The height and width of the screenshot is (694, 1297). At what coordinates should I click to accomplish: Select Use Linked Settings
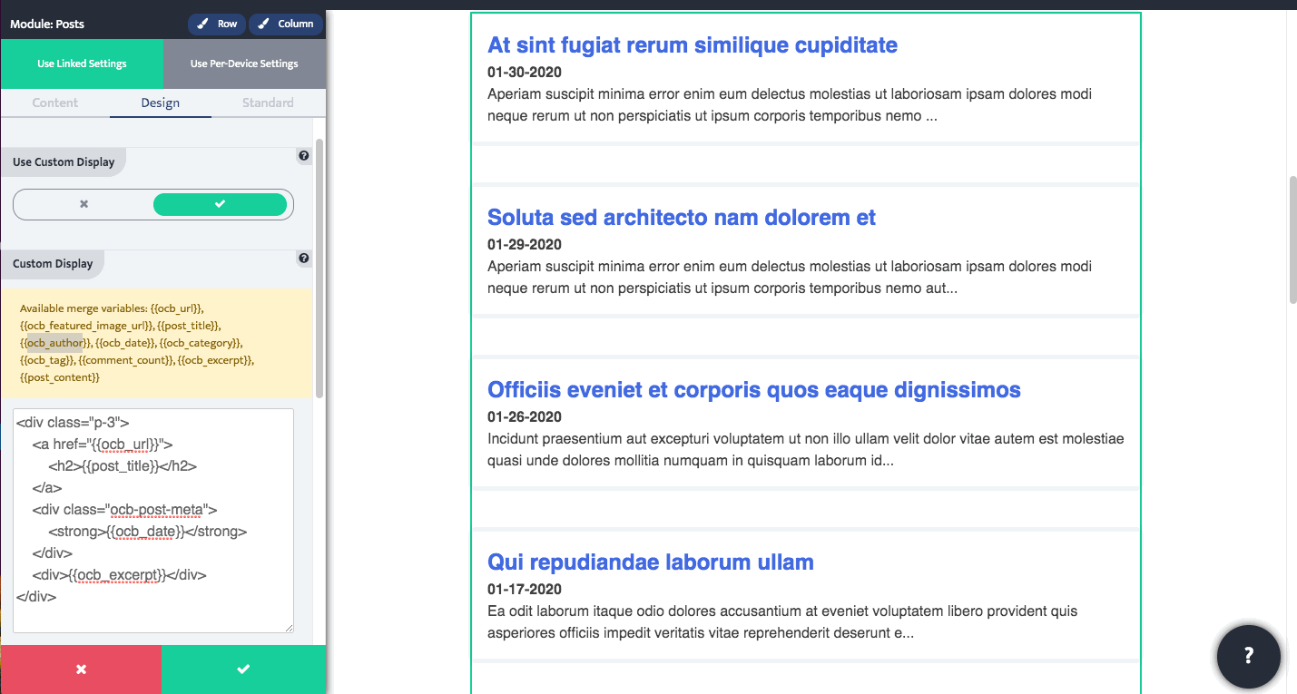coord(82,64)
